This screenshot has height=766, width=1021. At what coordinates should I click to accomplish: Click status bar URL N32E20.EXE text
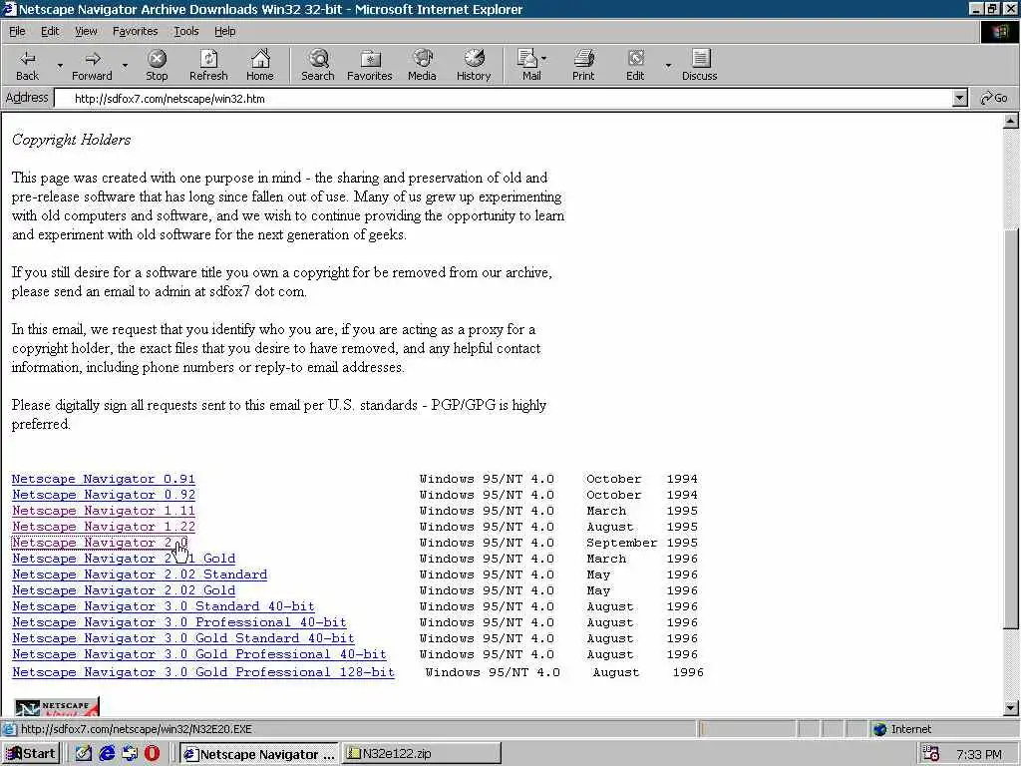136,729
